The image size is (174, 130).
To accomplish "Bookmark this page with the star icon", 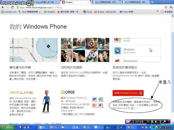I will pyautogui.click(x=166, y=7).
